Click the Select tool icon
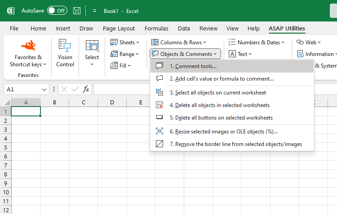The height and width of the screenshot is (214, 337). click(92, 46)
